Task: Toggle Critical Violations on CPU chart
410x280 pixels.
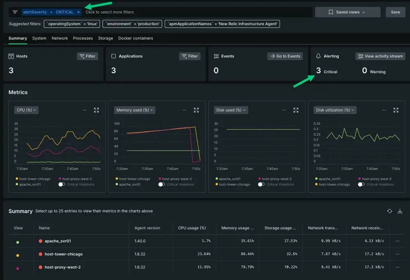Action: [62, 184]
